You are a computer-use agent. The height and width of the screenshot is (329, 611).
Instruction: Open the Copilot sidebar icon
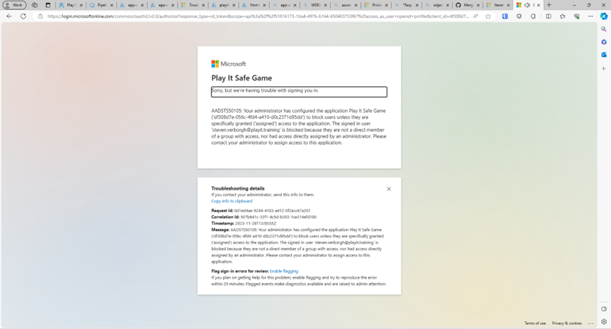(x=604, y=16)
